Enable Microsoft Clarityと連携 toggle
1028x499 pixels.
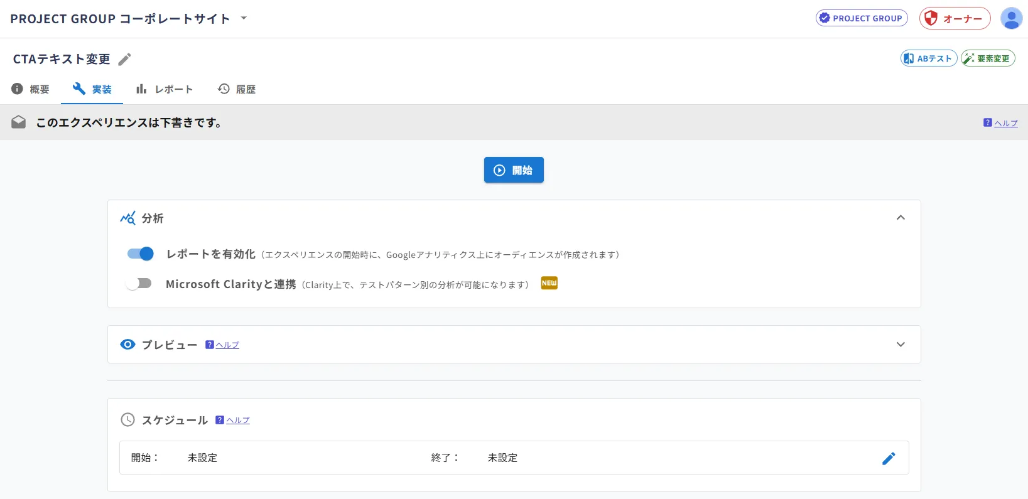(139, 283)
